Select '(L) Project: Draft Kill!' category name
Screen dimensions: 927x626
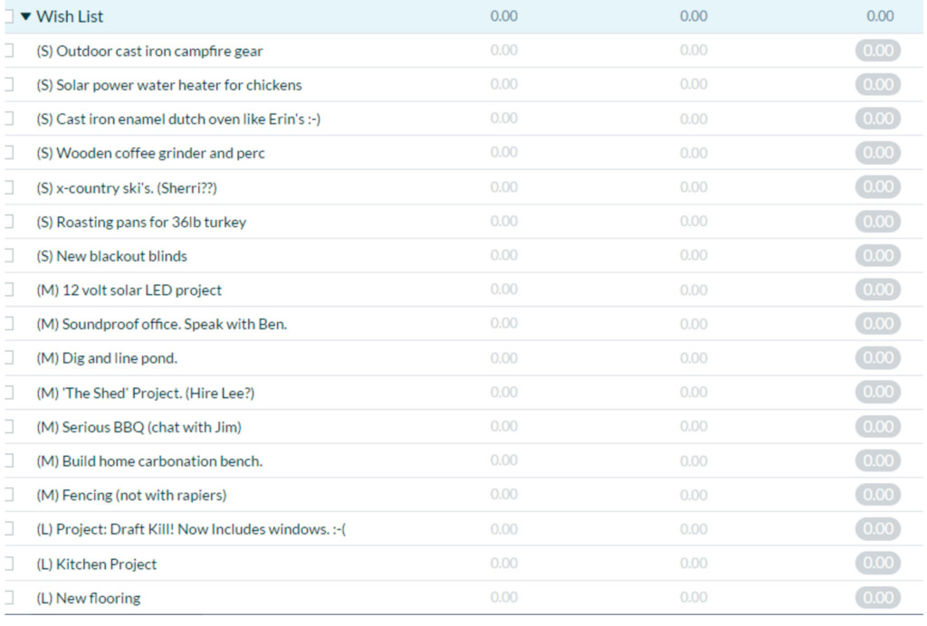(x=192, y=529)
